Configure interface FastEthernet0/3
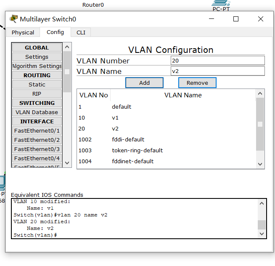Image resolution: width=275 pixels, height=266 pixels. [37, 149]
